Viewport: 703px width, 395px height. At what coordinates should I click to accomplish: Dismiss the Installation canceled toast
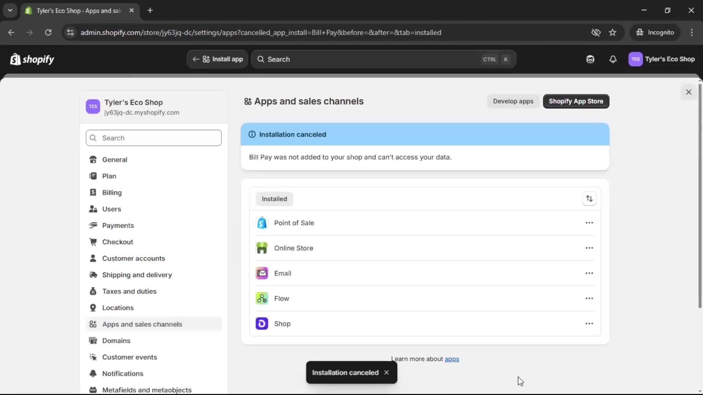(386, 372)
